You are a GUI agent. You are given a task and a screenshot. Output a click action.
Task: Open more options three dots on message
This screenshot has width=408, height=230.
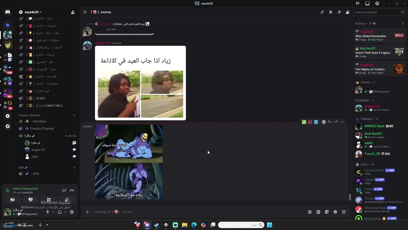pos(342,122)
